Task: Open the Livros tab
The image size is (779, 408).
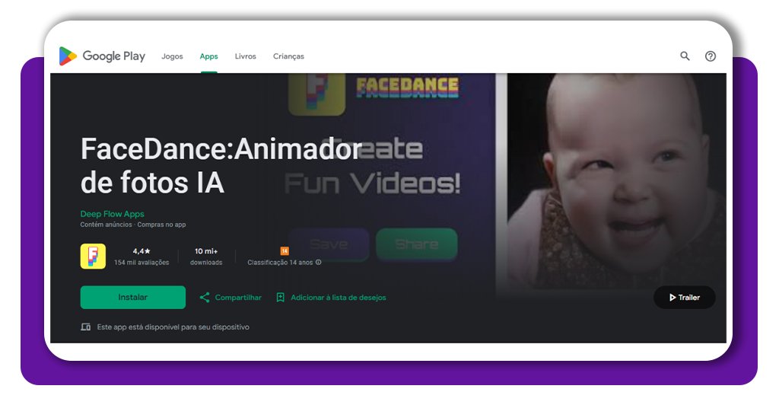Action: (x=245, y=56)
